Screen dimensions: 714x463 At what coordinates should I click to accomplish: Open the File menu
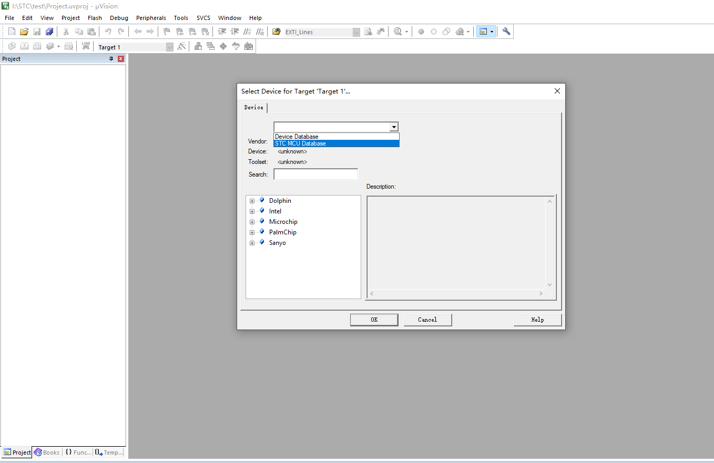click(x=9, y=18)
